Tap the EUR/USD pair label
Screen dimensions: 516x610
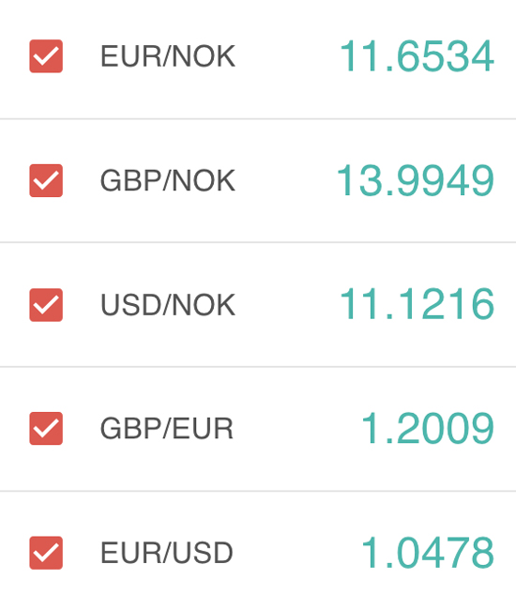(167, 553)
